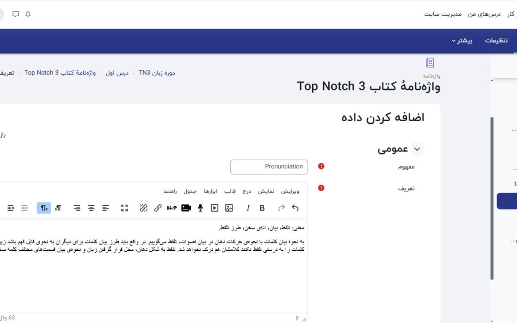517x323 pixels.
Task: Remove link with the unlink icon
Action: point(143,208)
